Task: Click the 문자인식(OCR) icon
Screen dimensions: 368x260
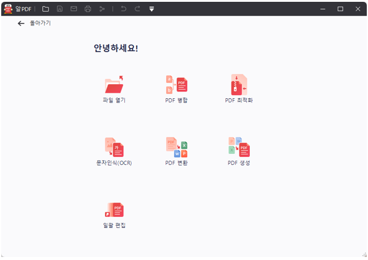Action: (x=114, y=147)
